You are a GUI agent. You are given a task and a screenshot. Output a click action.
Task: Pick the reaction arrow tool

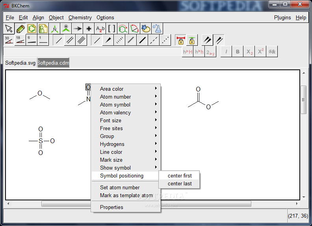click(x=77, y=29)
